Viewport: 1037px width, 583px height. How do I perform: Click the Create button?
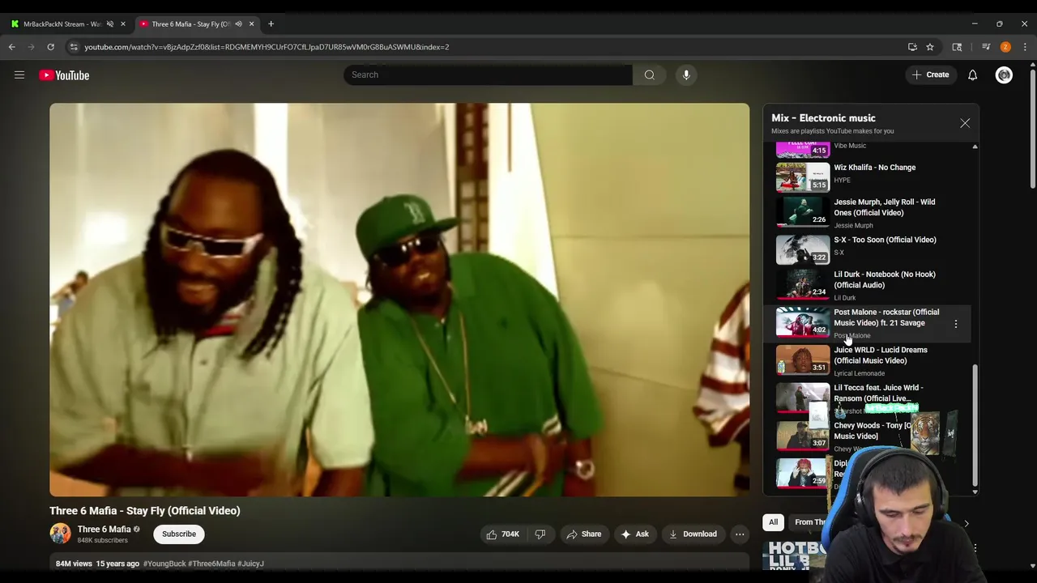click(930, 75)
